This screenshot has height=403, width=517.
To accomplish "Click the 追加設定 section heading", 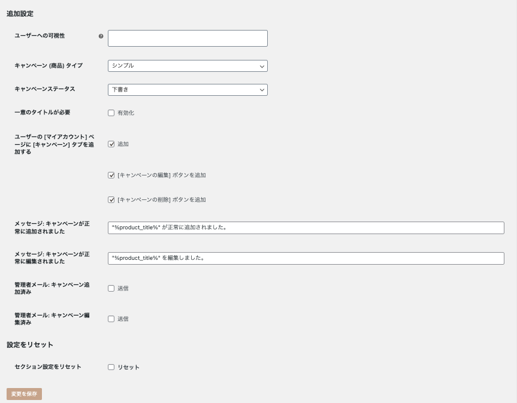I will (x=20, y=13).
